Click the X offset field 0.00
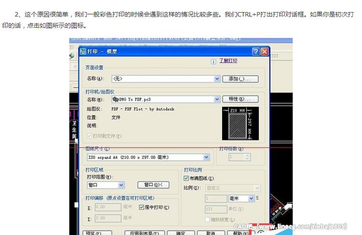 point(108,207)
